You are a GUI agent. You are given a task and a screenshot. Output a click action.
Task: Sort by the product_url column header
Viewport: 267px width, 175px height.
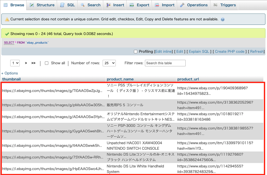pos(188,79)
